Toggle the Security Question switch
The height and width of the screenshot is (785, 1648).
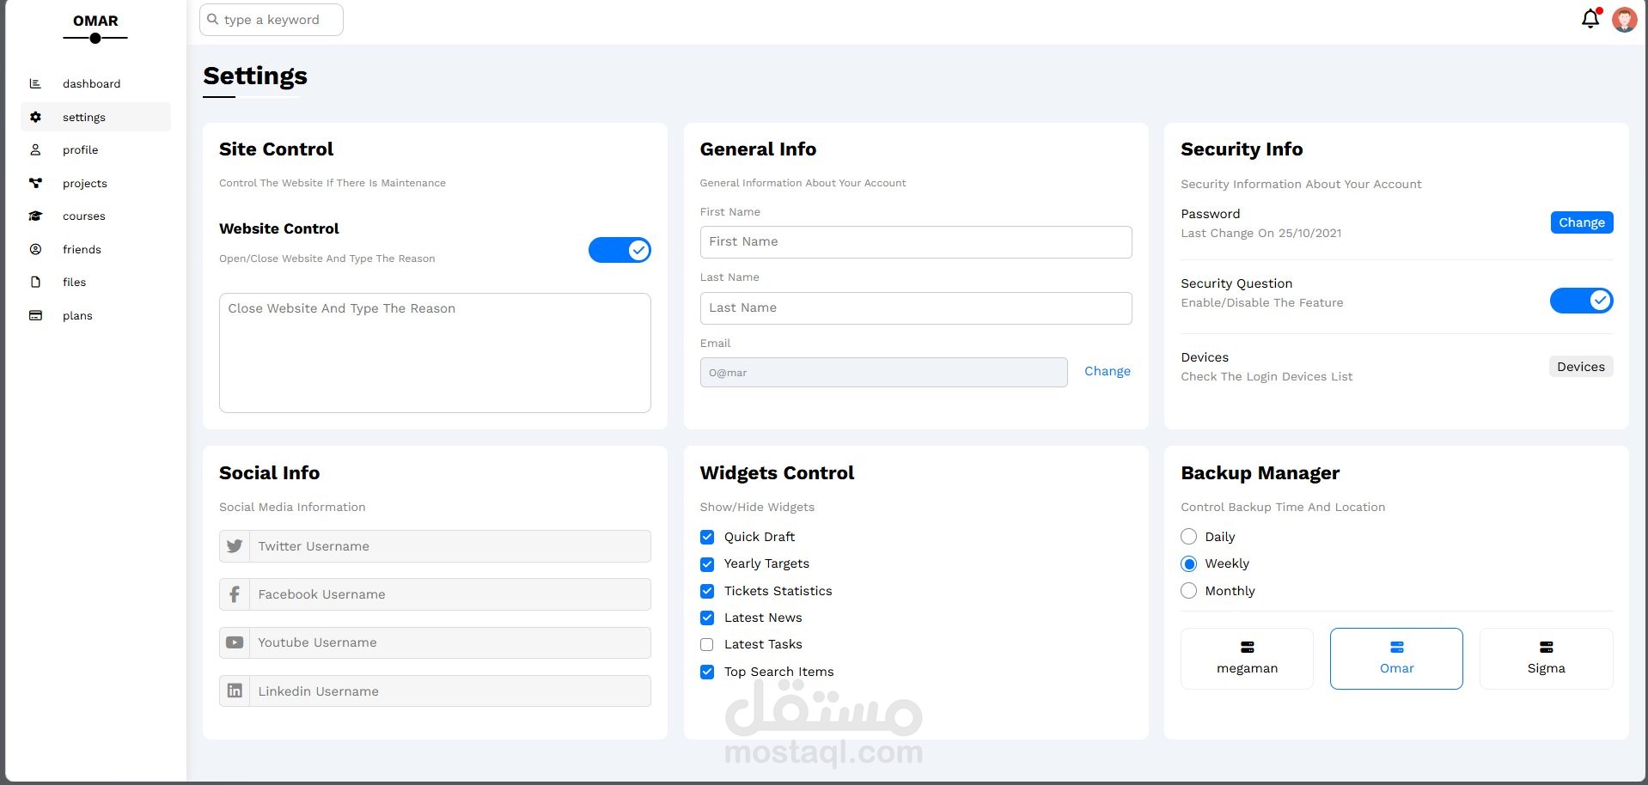click(x=1581, y=301)
